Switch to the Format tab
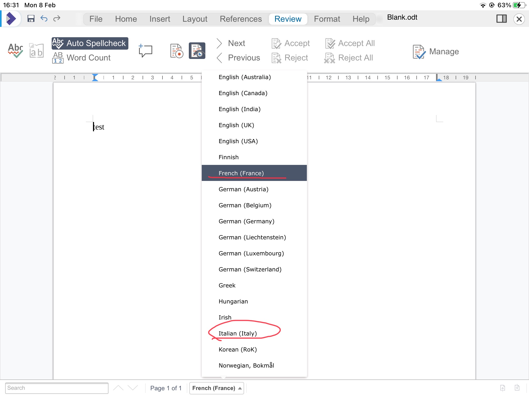The height and width of the screenshot is (397, 529). coord(327,19)
